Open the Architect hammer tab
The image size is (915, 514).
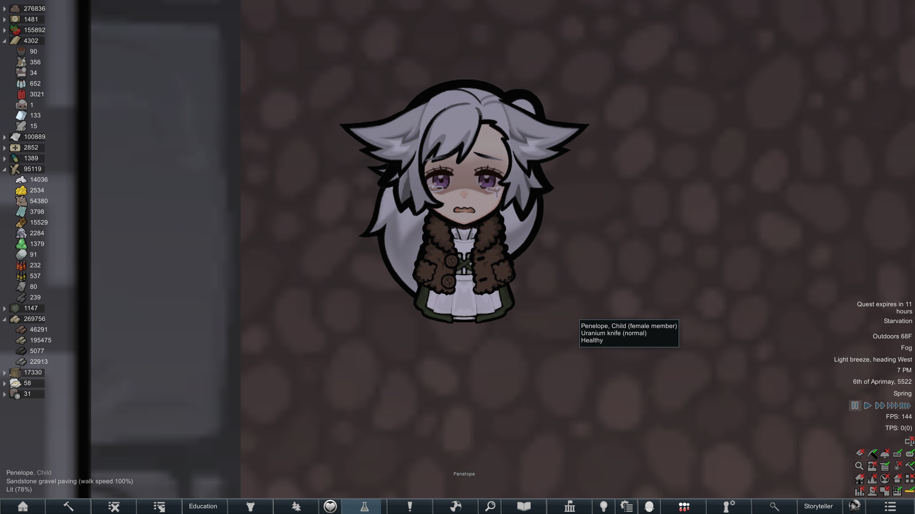[x=68, y=506]
